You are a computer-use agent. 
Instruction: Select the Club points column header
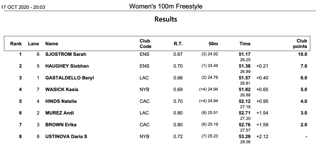coord(300,44)
